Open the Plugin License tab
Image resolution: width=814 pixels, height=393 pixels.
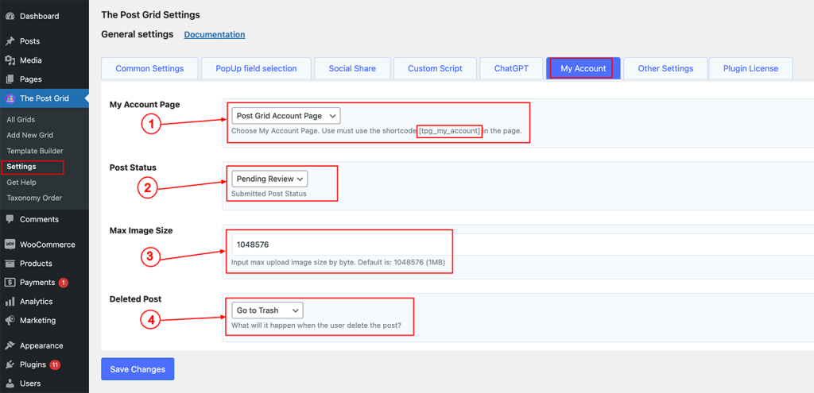[x=750, y=68]
